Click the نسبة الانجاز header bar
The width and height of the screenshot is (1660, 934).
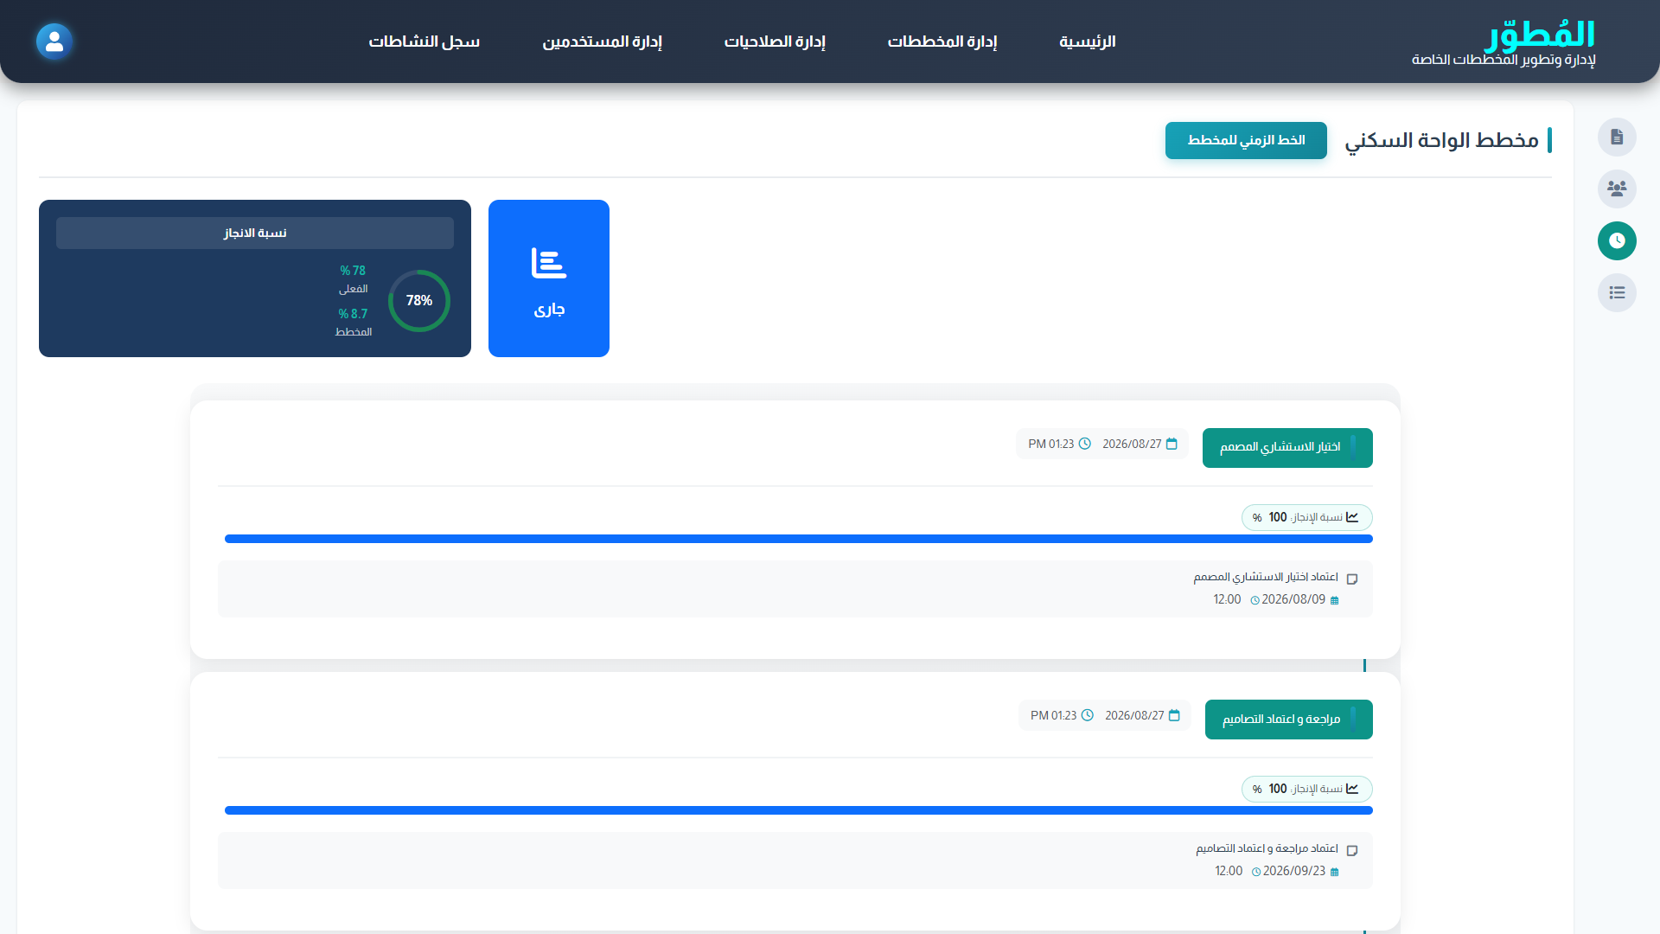[255, 233]
